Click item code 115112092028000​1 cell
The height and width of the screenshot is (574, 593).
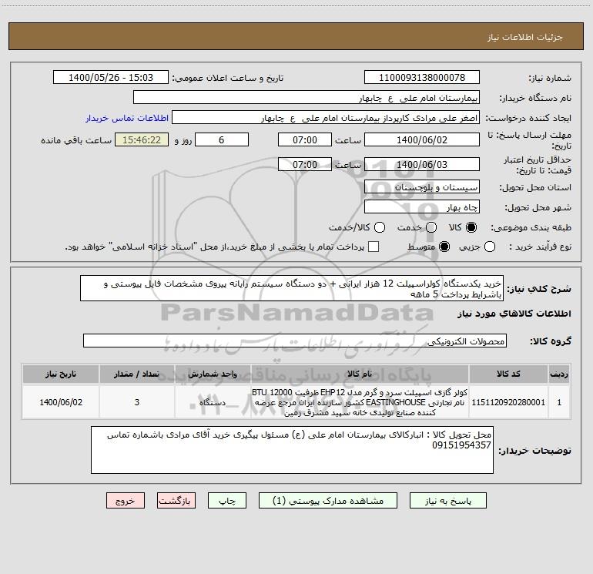[x=508, y=402]
